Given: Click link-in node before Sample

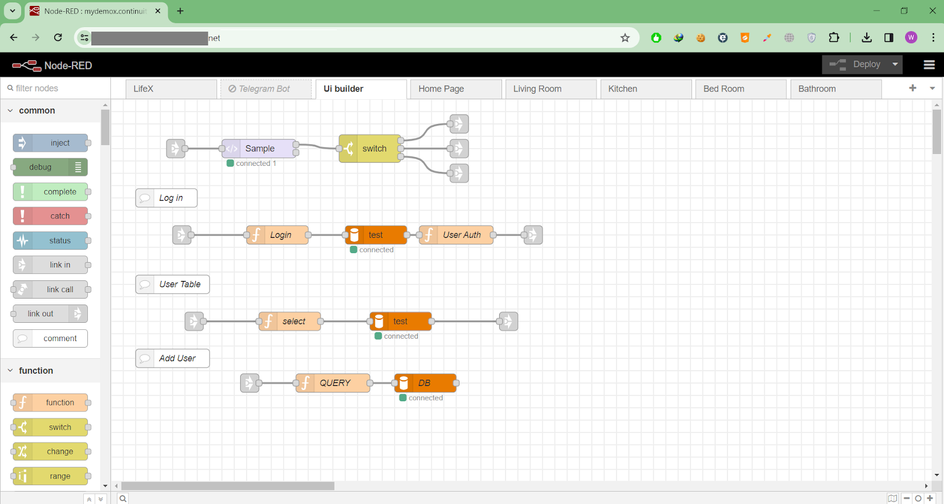Looking at the screenshot, I should tap(176, 149).
